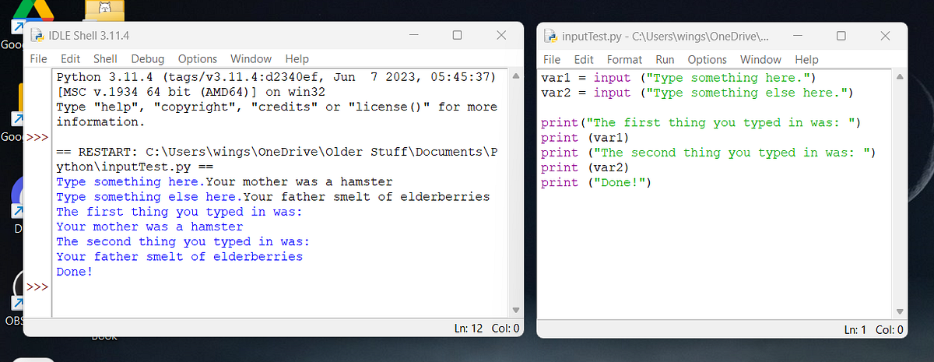Click 'The first thing you typed in was:' shell output
The image size is (934, 362).
179,212
